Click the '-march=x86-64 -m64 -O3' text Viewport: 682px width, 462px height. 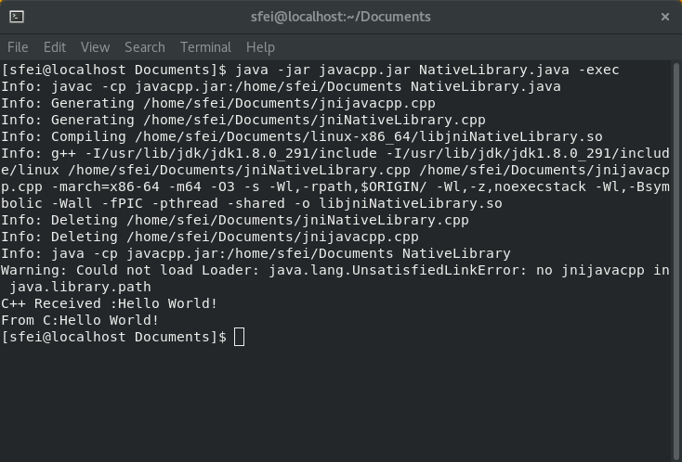pyautogui.click(x=143, y=186)
